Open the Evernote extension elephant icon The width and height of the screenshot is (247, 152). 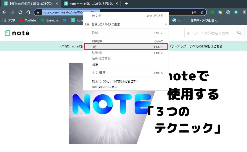click(212, 12)
